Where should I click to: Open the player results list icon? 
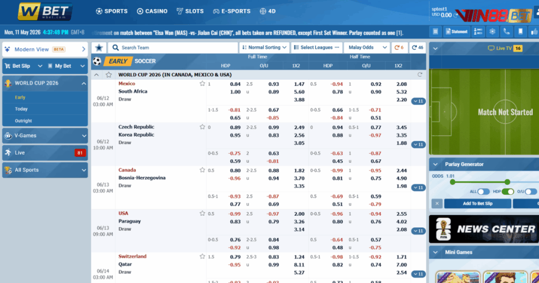[x=478, y=32]
